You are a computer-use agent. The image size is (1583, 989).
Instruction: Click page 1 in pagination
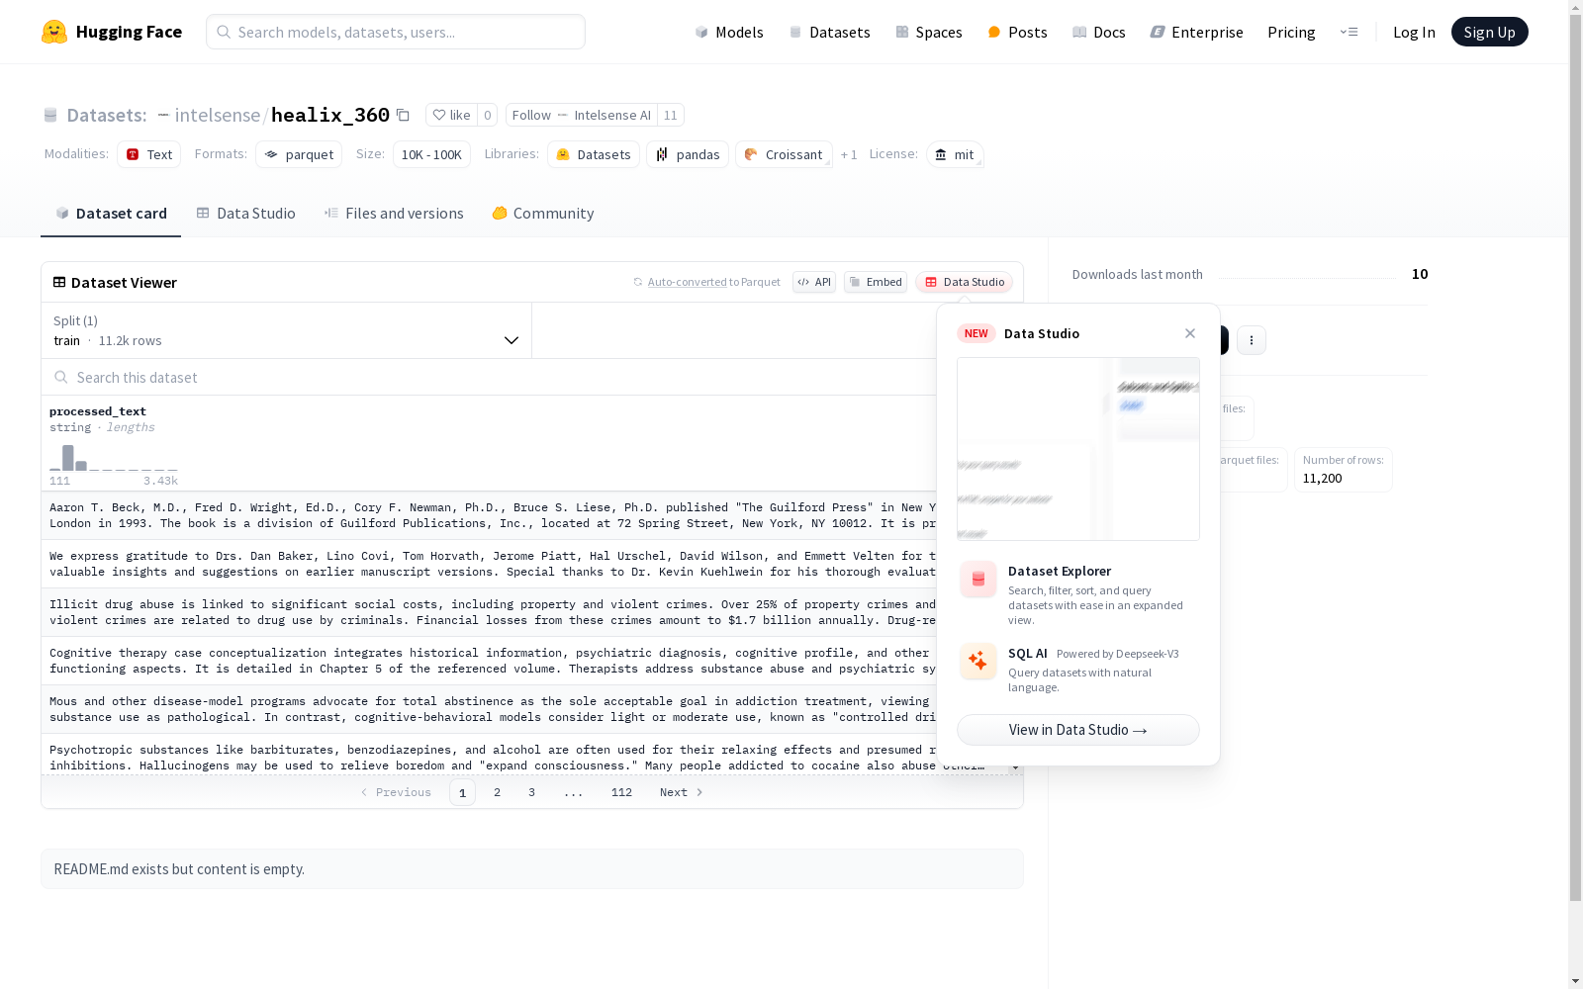point(462,792)
